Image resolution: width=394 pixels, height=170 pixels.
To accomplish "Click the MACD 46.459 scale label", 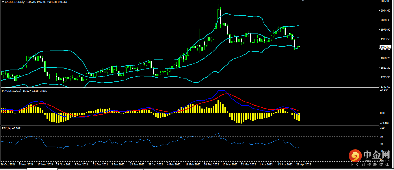I will pos(384,90).
